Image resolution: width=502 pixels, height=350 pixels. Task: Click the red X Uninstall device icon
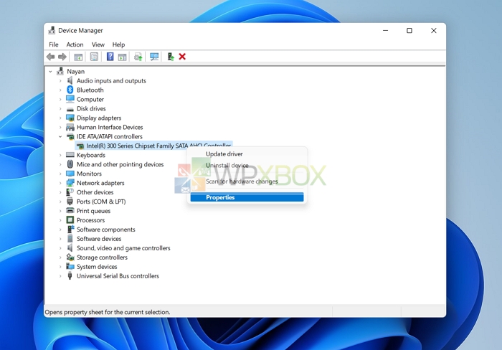tap(182, 57)
